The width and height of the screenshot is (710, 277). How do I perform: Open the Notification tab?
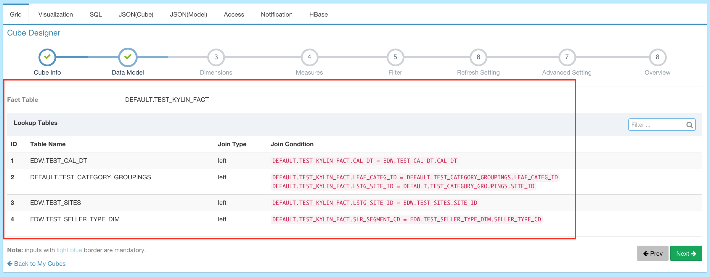click(x=277, y=15)
